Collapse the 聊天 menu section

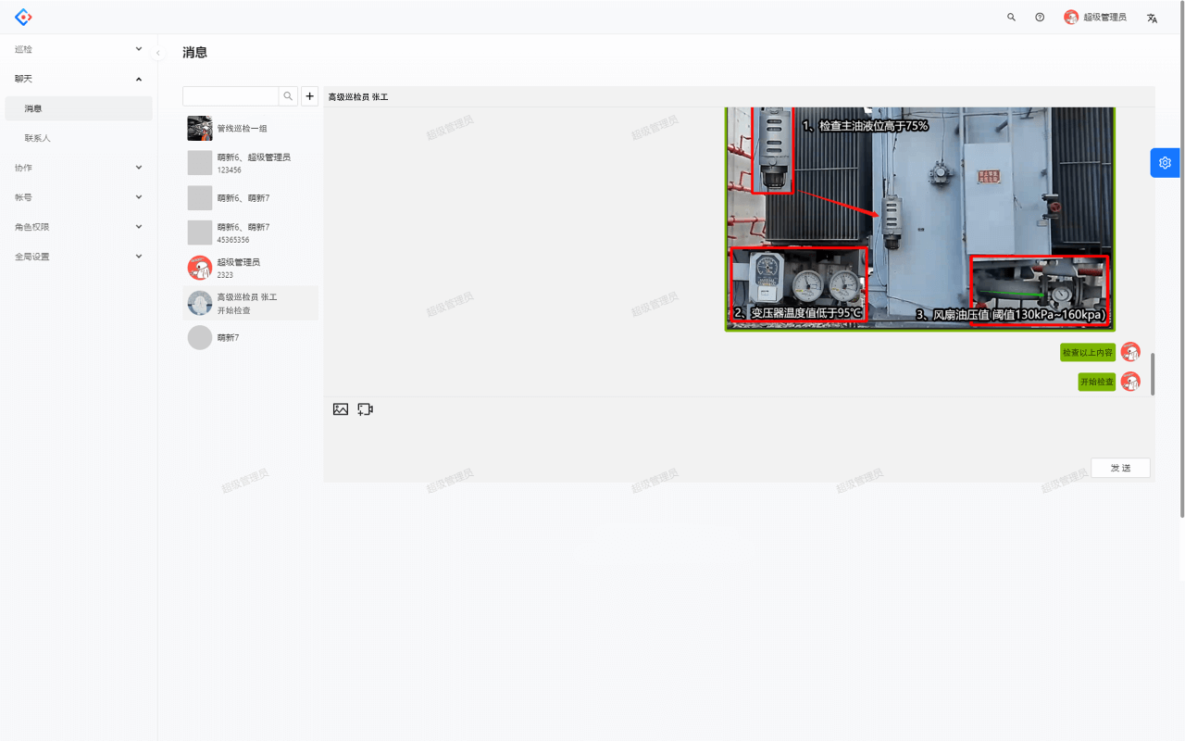[x=78, y=79]
